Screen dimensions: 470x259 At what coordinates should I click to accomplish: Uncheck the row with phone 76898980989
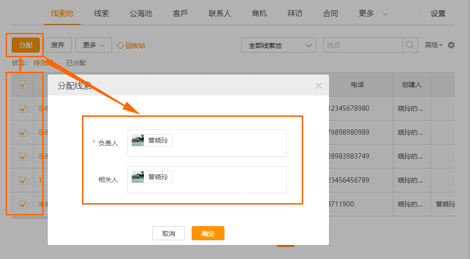(x=23, y=133)
